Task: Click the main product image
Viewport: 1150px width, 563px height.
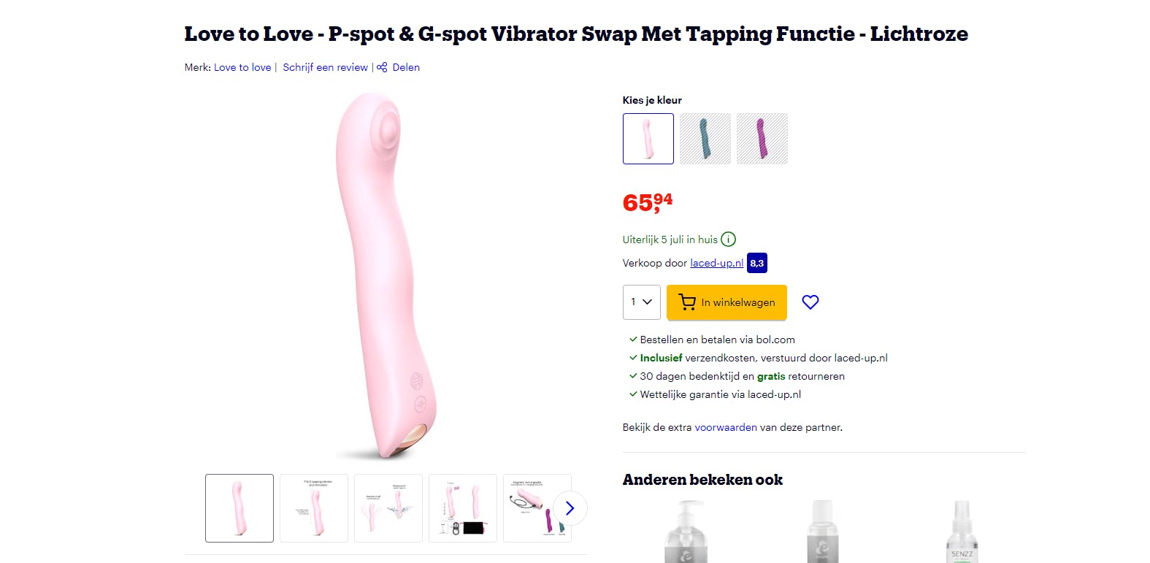Action: click(x=387, y=276)
